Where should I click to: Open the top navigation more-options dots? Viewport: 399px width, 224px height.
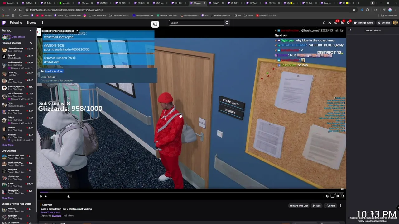(x=42, y=23)
